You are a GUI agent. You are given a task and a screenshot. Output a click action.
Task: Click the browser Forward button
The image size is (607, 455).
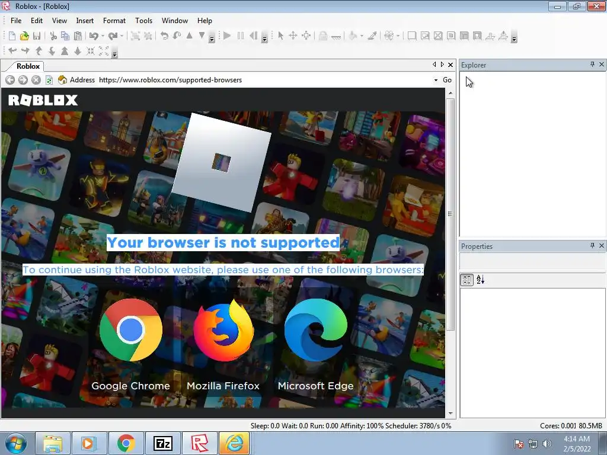23,80
